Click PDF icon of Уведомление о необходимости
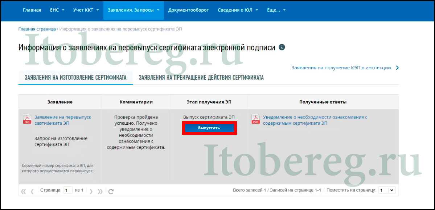 point(255,119)
